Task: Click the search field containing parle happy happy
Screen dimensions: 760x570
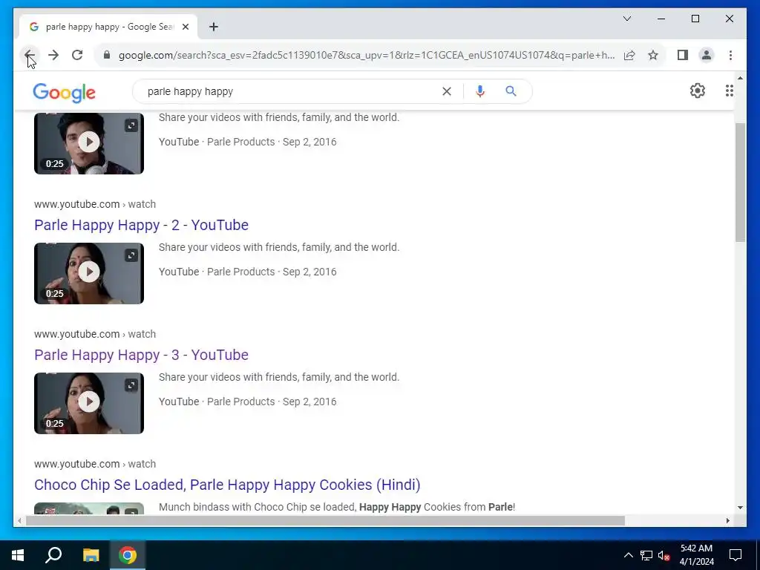Action: tap(291, 91)
